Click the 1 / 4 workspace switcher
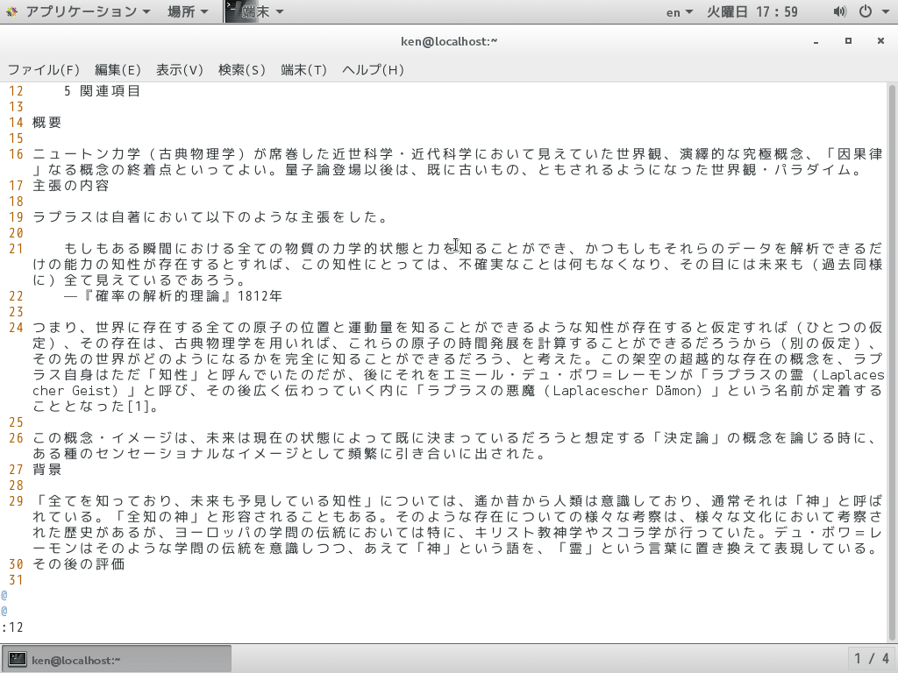 tap(872, 659)
